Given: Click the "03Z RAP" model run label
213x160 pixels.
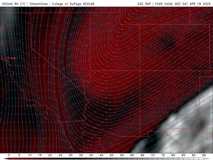Looking at the screenshot, I should 144,4.
